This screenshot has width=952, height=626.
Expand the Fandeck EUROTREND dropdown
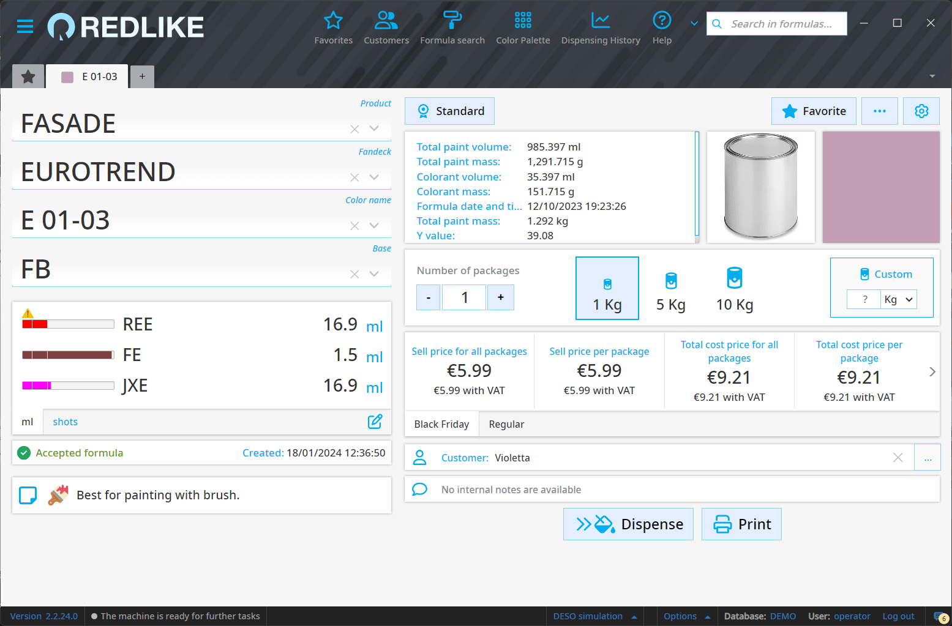tap(374, 177)
